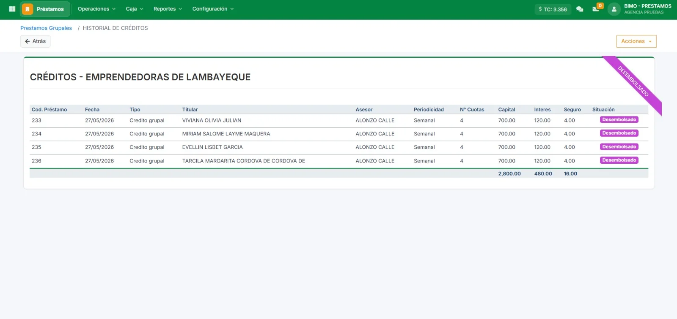
Task: Expand the Configuración menu
Action: (213, 9)
